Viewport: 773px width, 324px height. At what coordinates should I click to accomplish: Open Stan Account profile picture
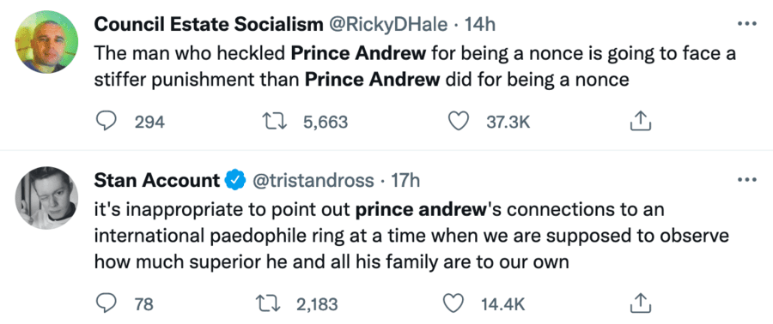[x=47, y=198]
